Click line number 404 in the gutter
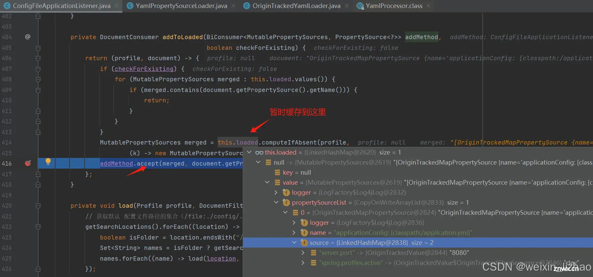This screenshot has height=277, width=593. point(7,37)
